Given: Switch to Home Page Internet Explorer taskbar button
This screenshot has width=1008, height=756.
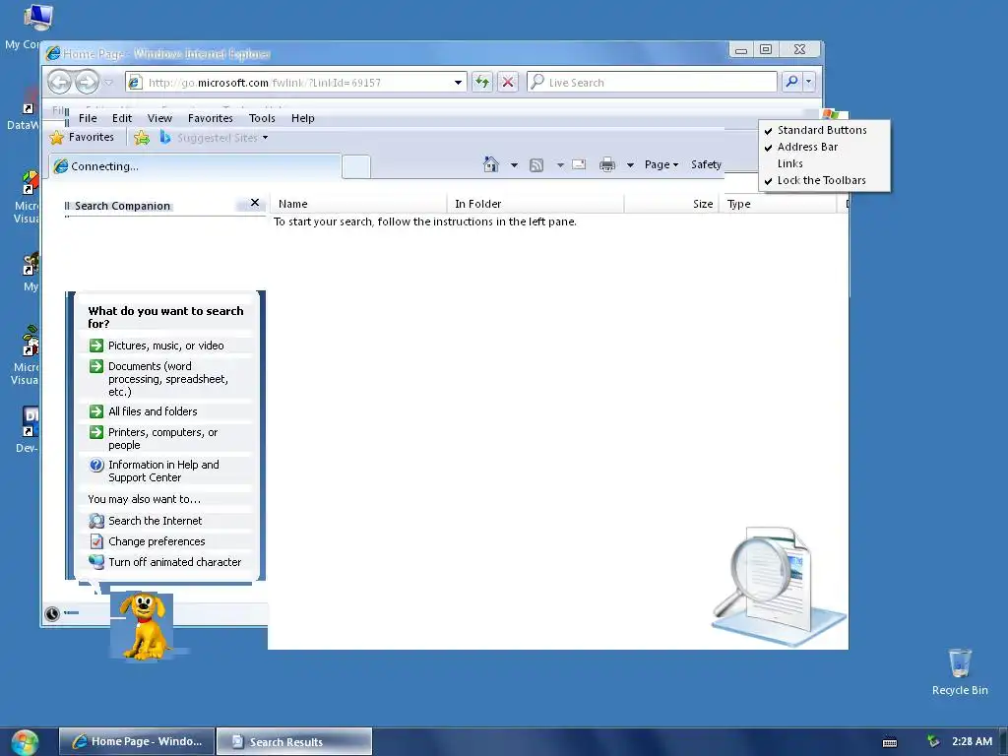Looking at the screenshot, I should pos(137,742).
